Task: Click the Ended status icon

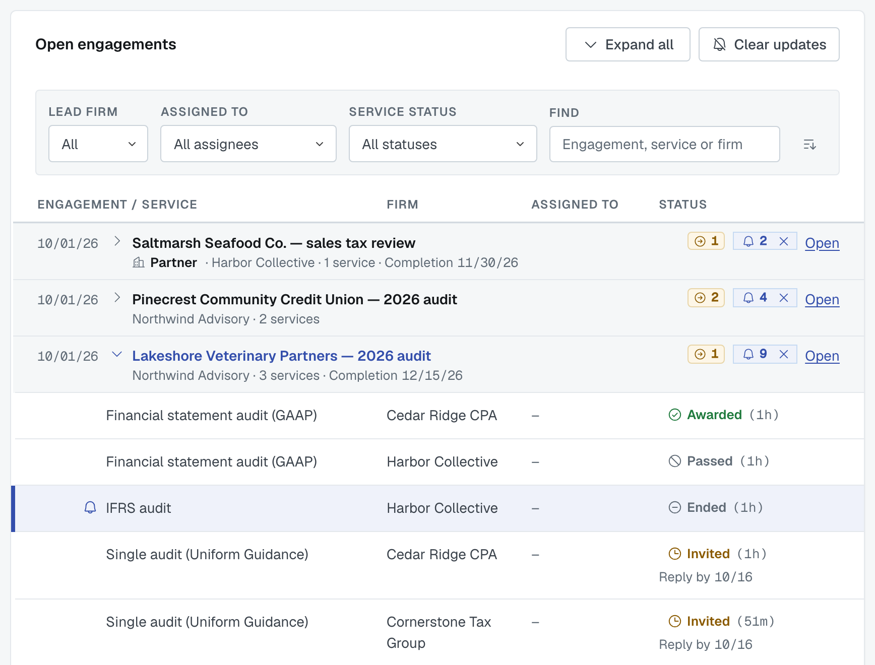Action: click(x=675, y=507)
